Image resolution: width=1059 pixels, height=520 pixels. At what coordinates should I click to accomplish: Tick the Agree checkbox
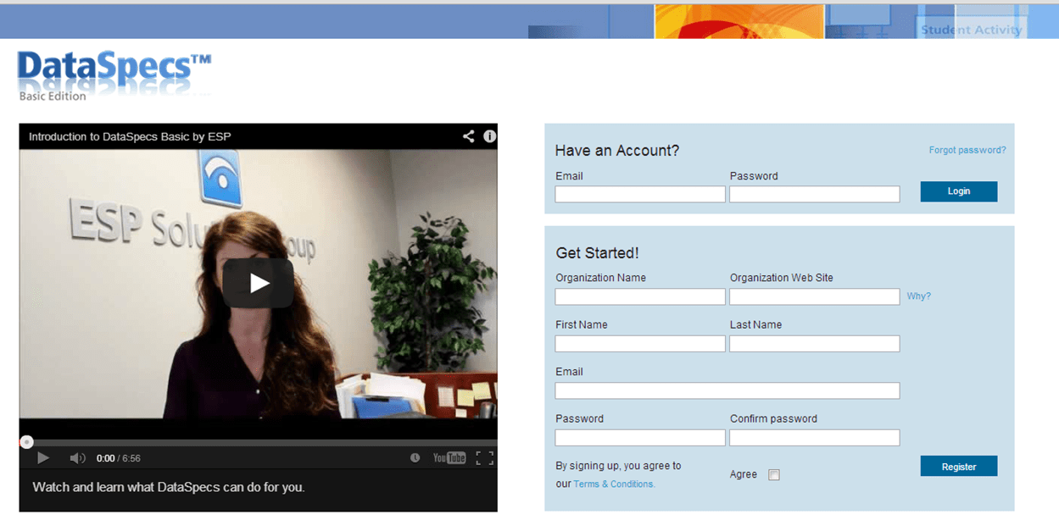click(773, 475)
